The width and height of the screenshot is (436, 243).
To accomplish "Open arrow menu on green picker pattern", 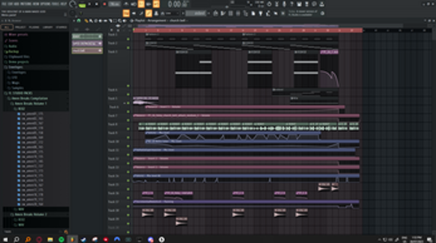I will coord(100,36).
